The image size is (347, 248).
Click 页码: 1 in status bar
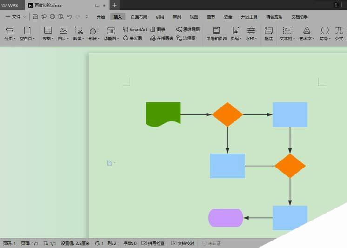coord(9,243)
